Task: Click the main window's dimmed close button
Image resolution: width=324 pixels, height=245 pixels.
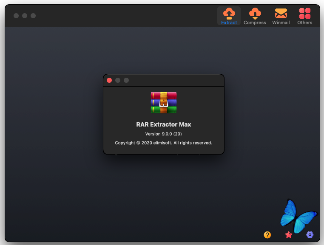Action: pos(16,16)
